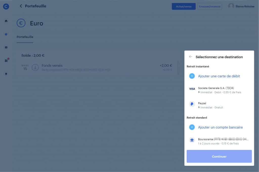Click the plus icon for adding a bank account
The image size is (259, 172).
pos(192,127)
